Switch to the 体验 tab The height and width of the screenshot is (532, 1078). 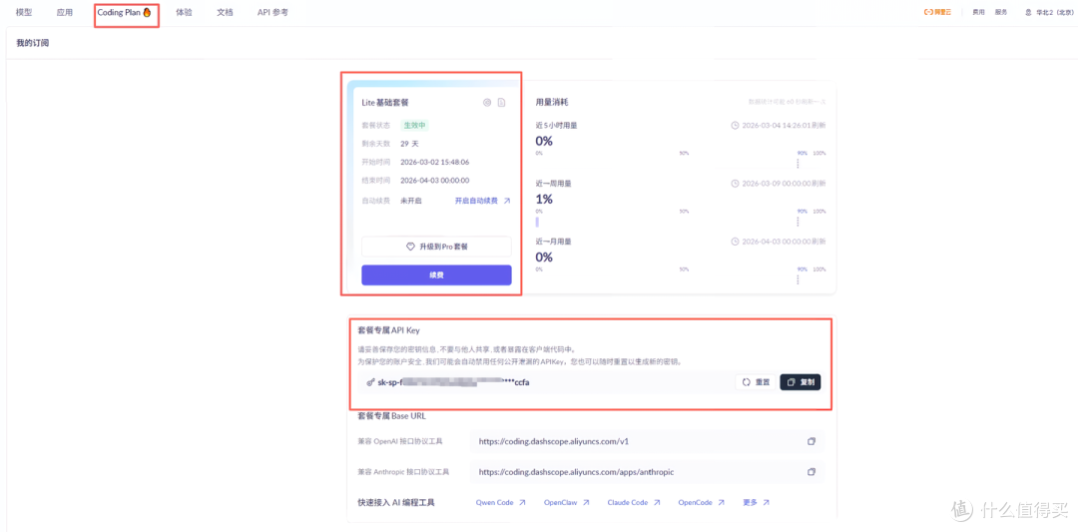[x=184, y=12]
